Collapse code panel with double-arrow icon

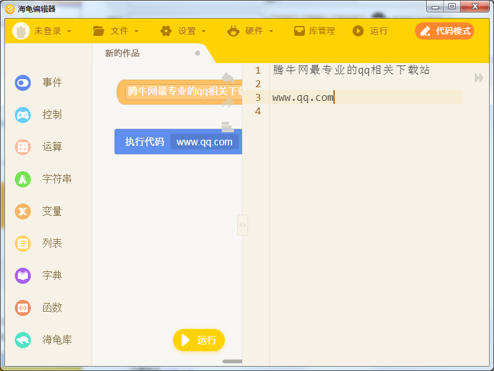click(x=479, y=78)
